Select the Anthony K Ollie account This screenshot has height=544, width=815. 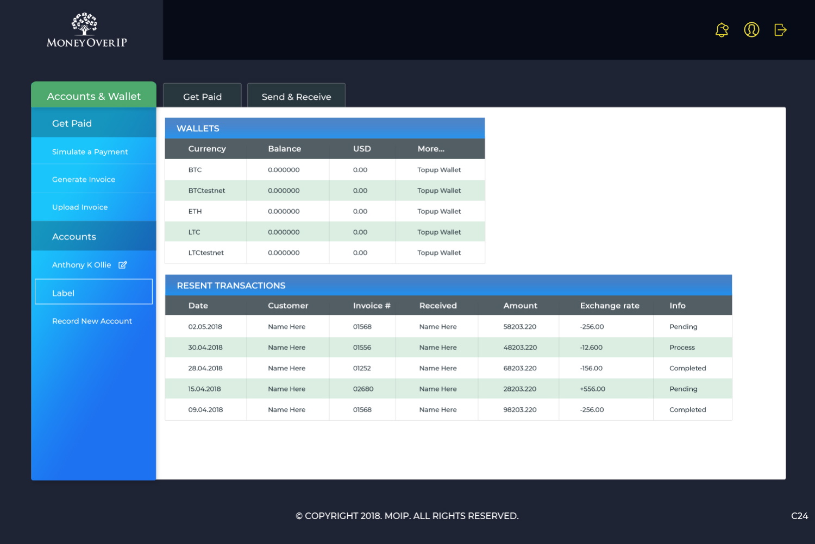coord(81,265)
